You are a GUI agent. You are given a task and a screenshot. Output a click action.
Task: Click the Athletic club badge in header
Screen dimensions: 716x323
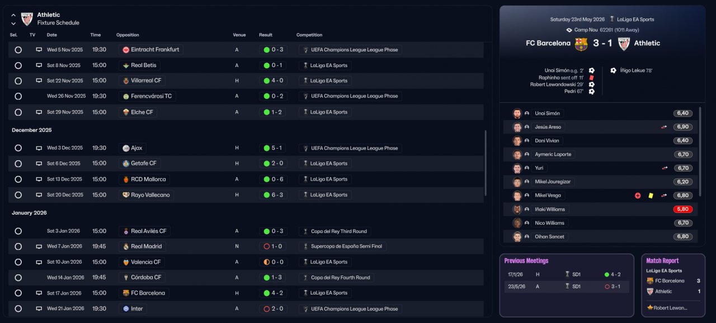pos(27,19)
